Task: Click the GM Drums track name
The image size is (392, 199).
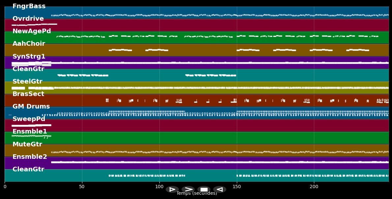Action: click(x=31, y=107)
